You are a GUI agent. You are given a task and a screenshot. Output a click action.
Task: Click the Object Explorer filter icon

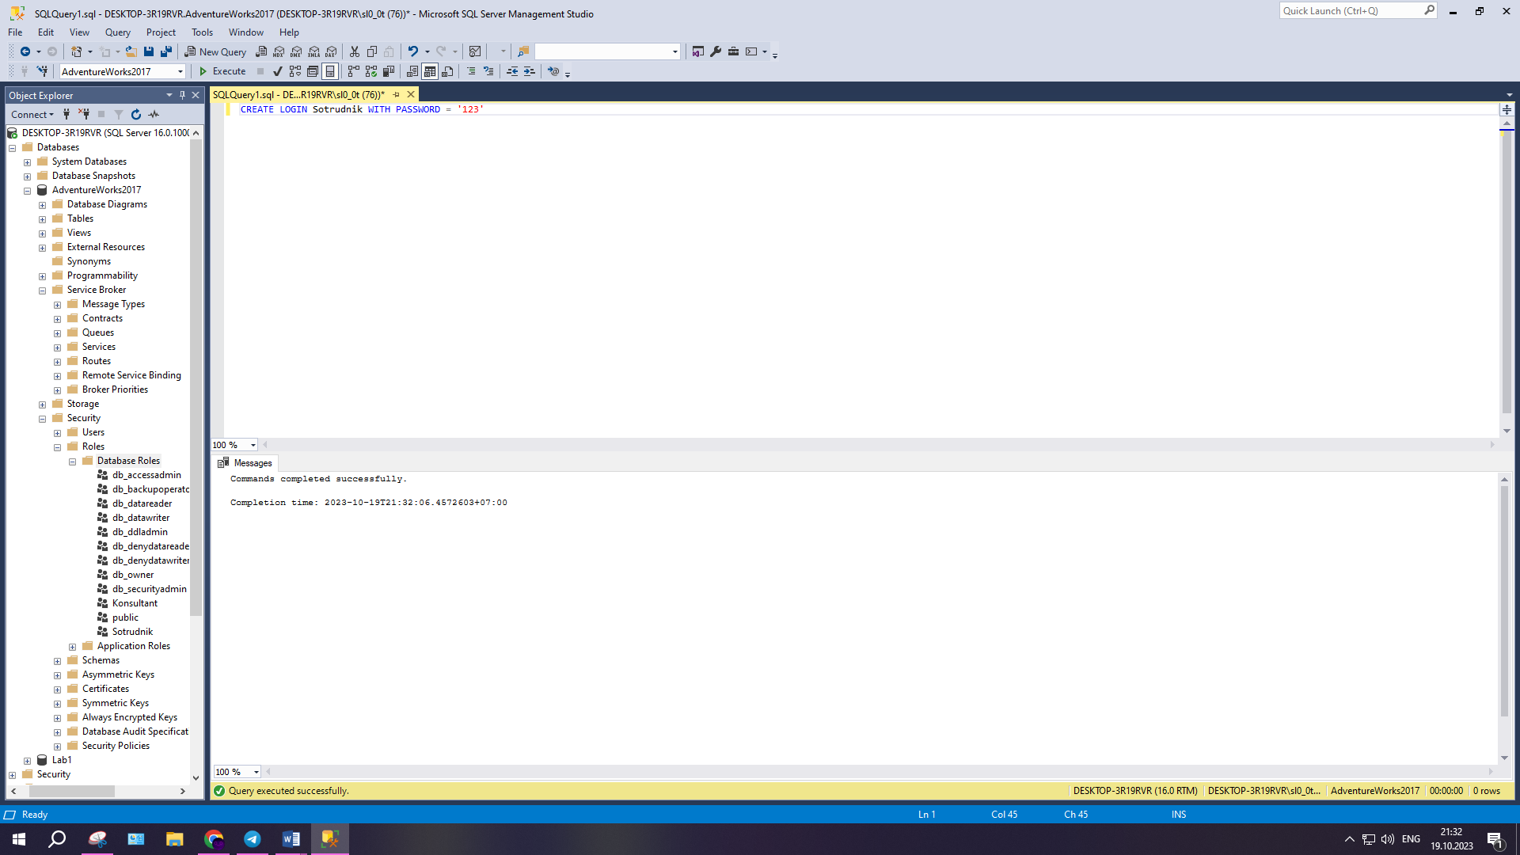[119, 115]
